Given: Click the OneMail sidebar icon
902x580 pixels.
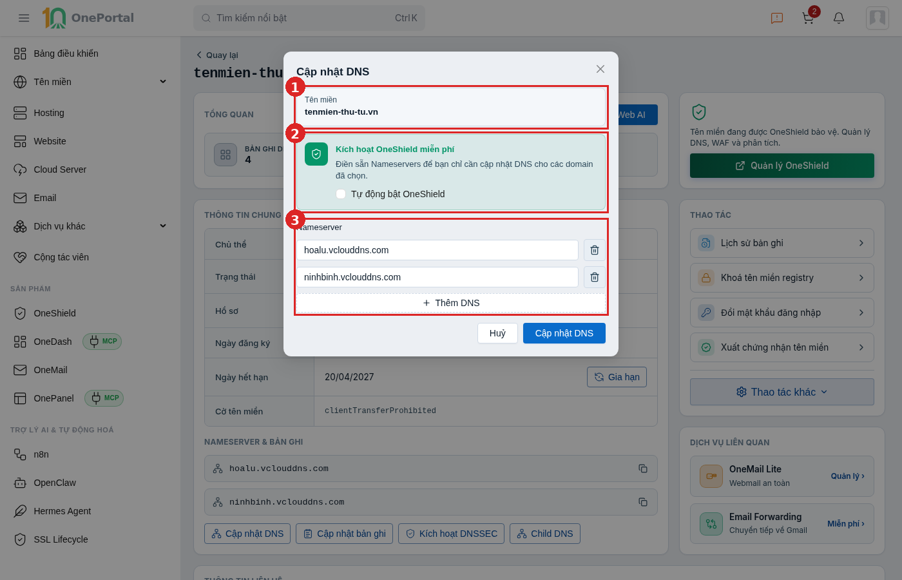Looking at the screenshot, I should click(20, 370).
